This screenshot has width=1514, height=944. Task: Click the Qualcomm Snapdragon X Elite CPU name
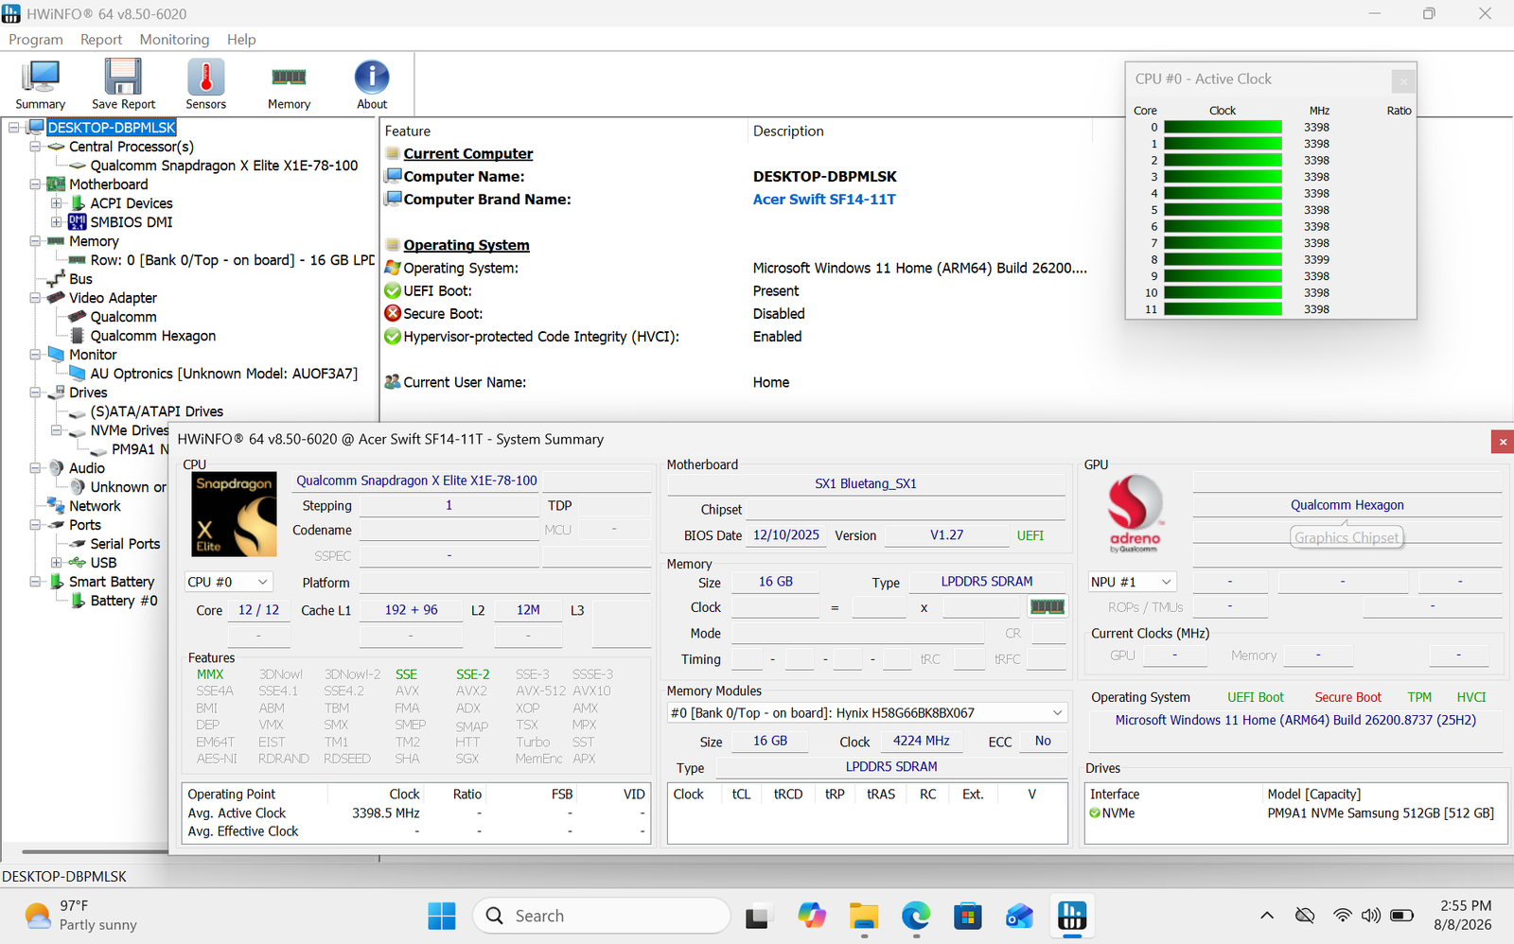[416, 481]
